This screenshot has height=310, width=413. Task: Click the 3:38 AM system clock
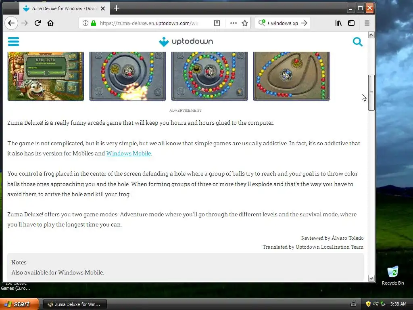pos(398,304)
